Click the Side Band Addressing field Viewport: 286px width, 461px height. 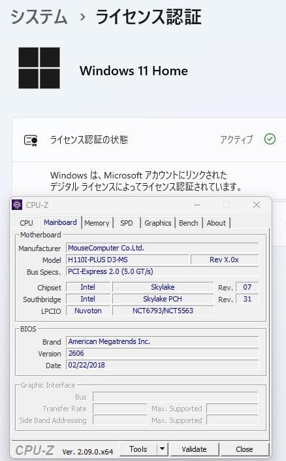119,420
